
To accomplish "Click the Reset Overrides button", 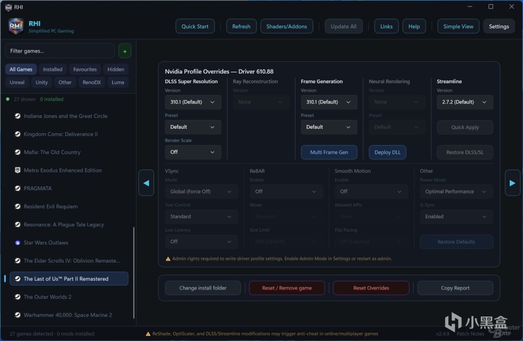I will (371, 288).
